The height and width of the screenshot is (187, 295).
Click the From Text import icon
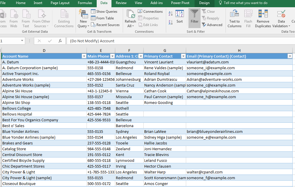pos(26,14)
